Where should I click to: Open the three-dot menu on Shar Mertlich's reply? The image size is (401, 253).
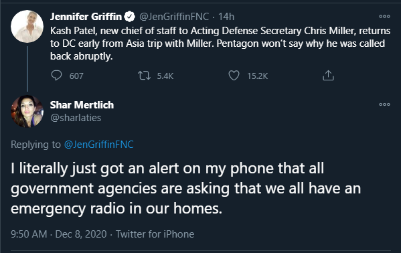384,104
